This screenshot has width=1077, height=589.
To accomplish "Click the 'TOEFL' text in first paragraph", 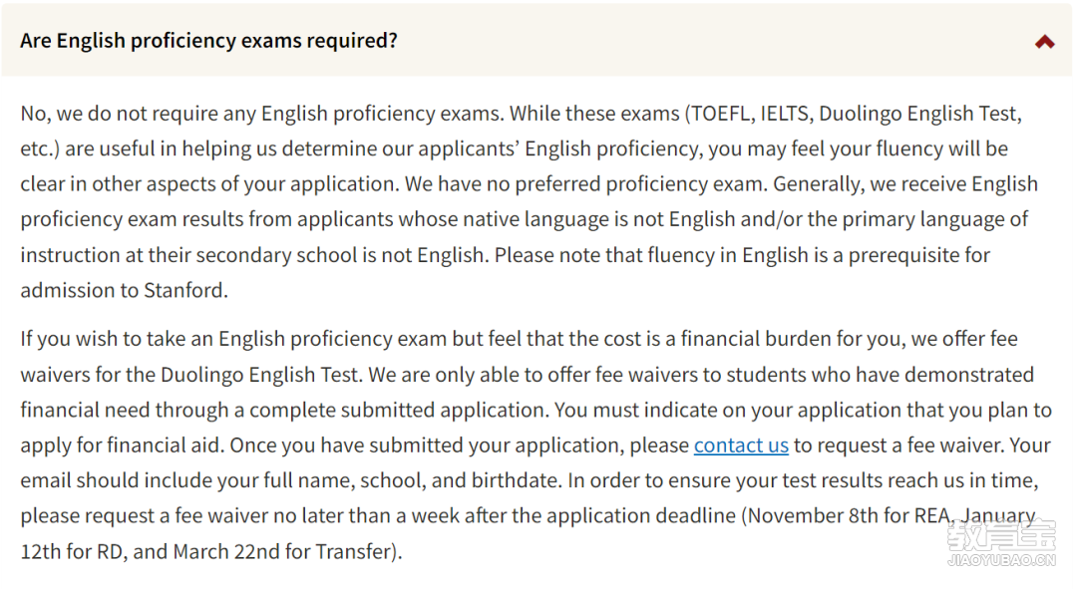I will 721,114.
